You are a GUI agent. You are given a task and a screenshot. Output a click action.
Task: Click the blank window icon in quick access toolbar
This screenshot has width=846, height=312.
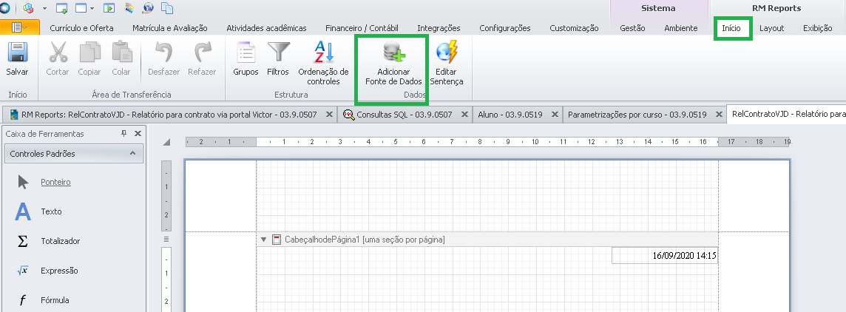point(81,8)
